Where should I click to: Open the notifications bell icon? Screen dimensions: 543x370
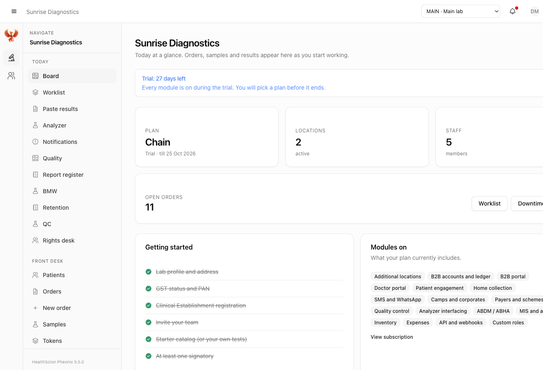513,12
